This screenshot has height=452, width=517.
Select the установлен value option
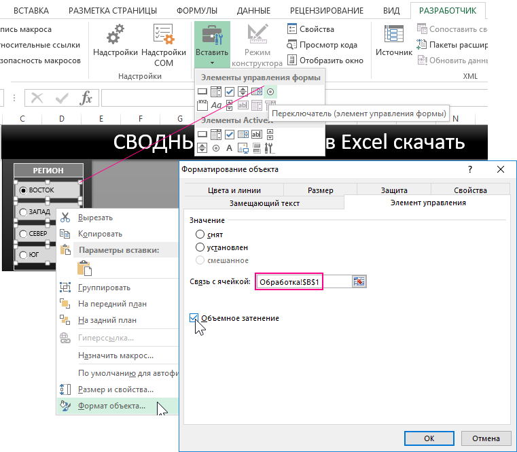point(200,247)
